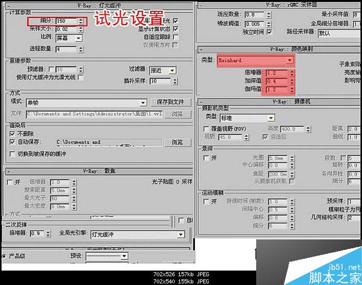The width and height of the screenshot is (362, 285).
Task: Click the 间隔中心 field showing 0.5
Action: [278, 210]
